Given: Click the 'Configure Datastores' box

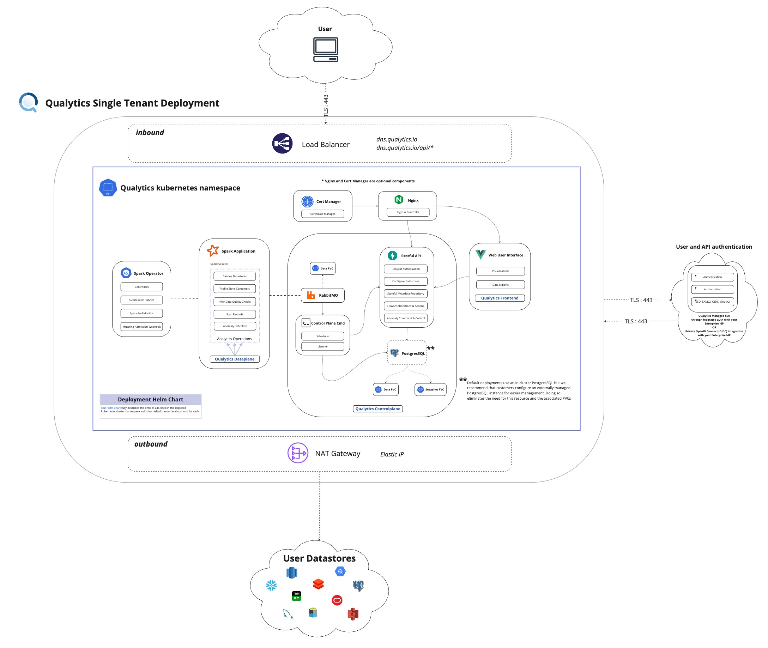Looking at the screenshot, I should tap(405, 281).
